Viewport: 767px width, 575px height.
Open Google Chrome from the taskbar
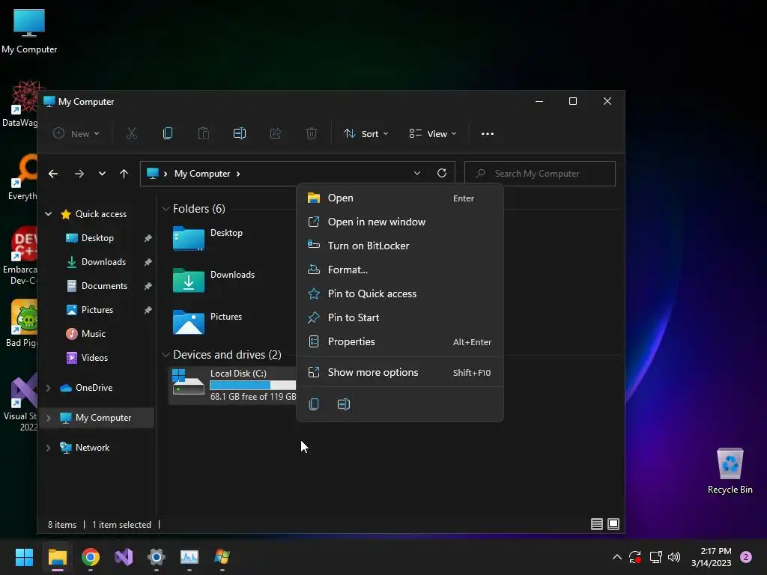click(x=91, y=557)
